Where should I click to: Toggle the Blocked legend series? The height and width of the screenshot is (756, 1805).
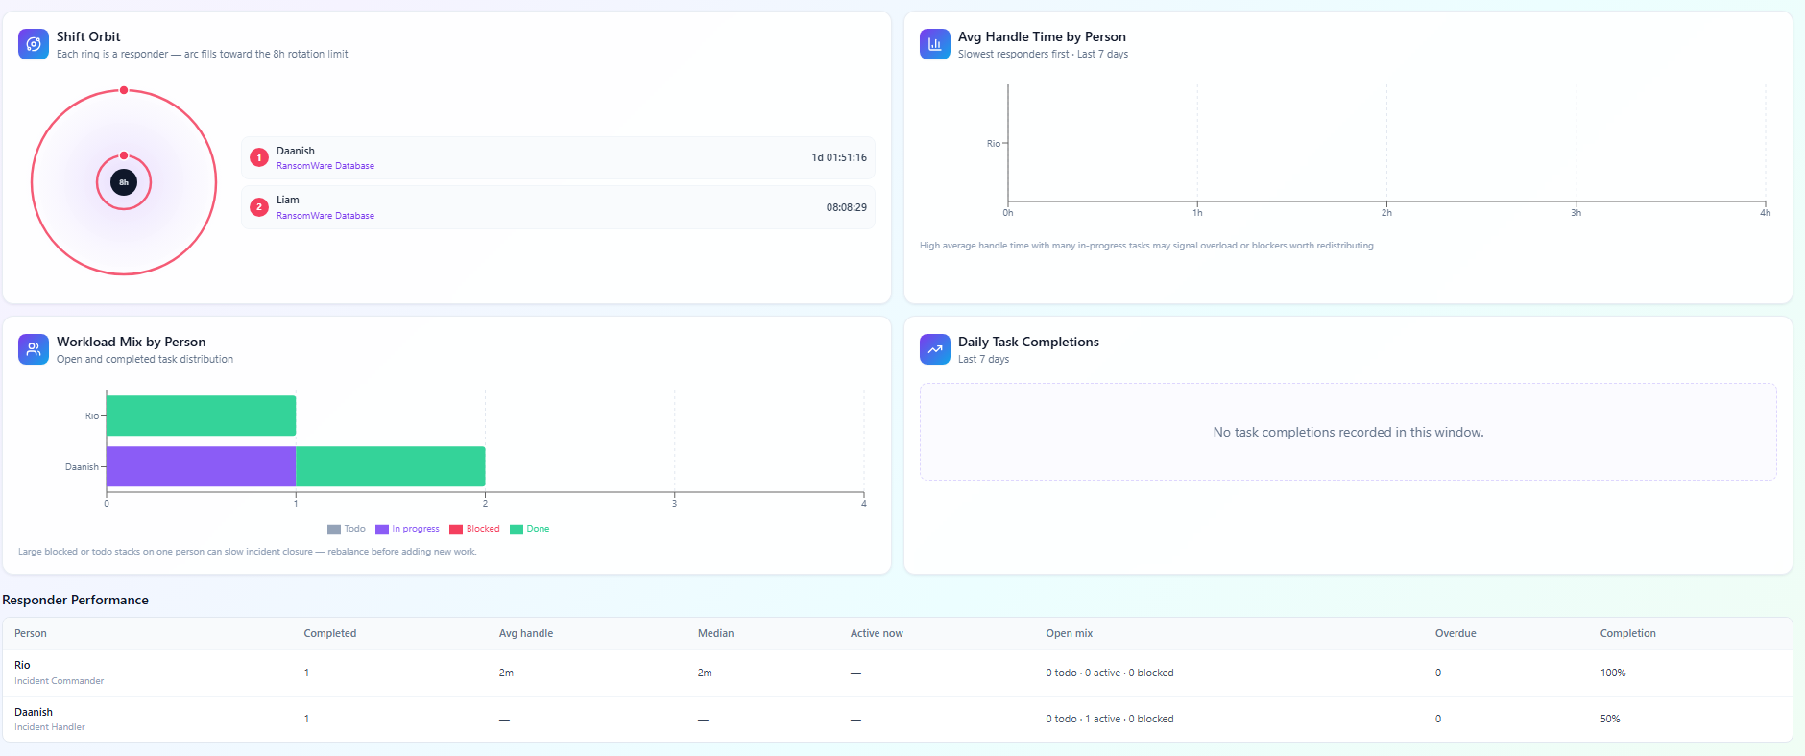pos(474,529)
